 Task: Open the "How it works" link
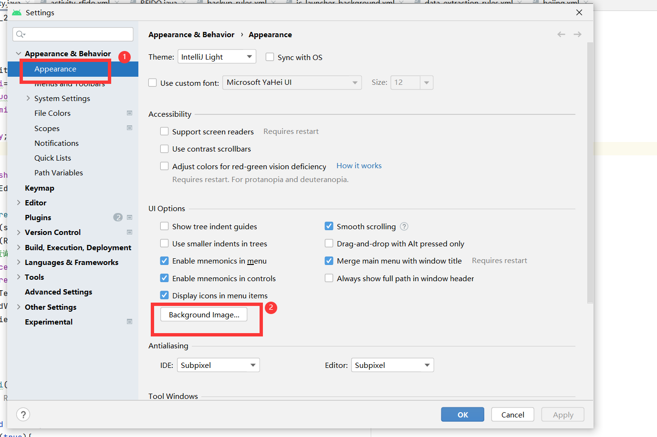(359, 165)
